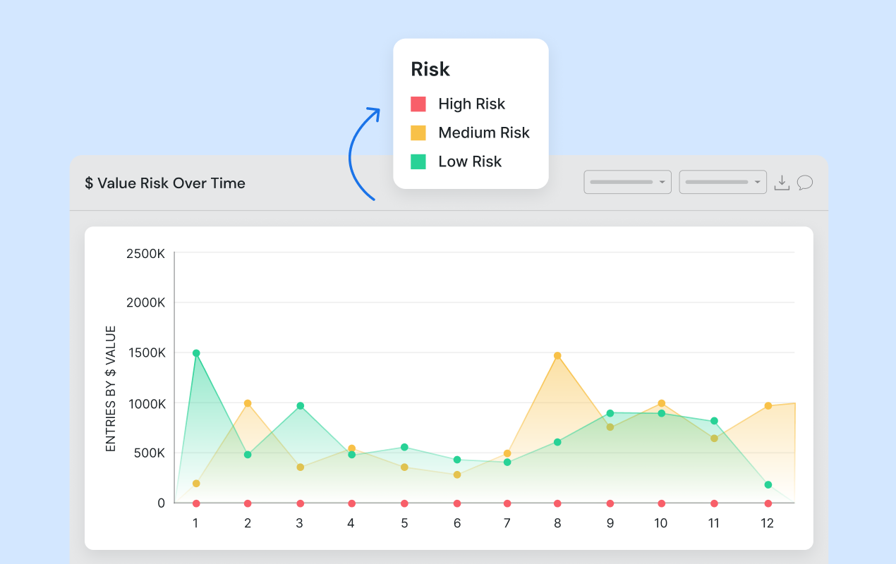The height and width of the screenshot is (564, 896).
Task: Select the Medium Risk peak at period 8
Action: tap(557, 356)
